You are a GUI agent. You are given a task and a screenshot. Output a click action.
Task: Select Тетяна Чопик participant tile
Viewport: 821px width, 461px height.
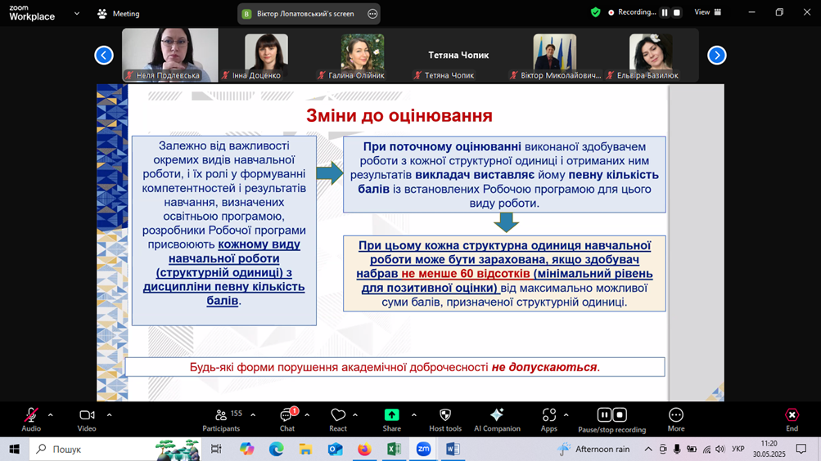(x=458, y=55)
